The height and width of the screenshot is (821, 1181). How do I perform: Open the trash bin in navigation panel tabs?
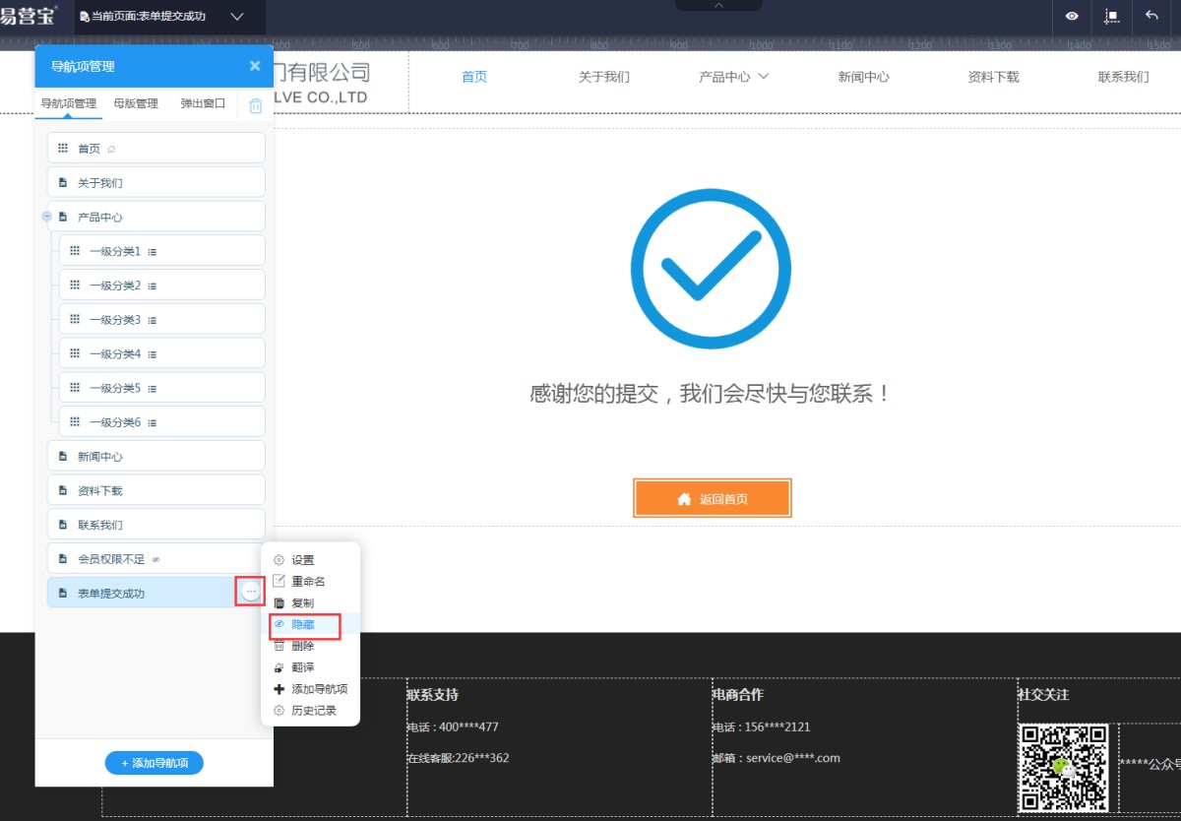tap(256, 105)
